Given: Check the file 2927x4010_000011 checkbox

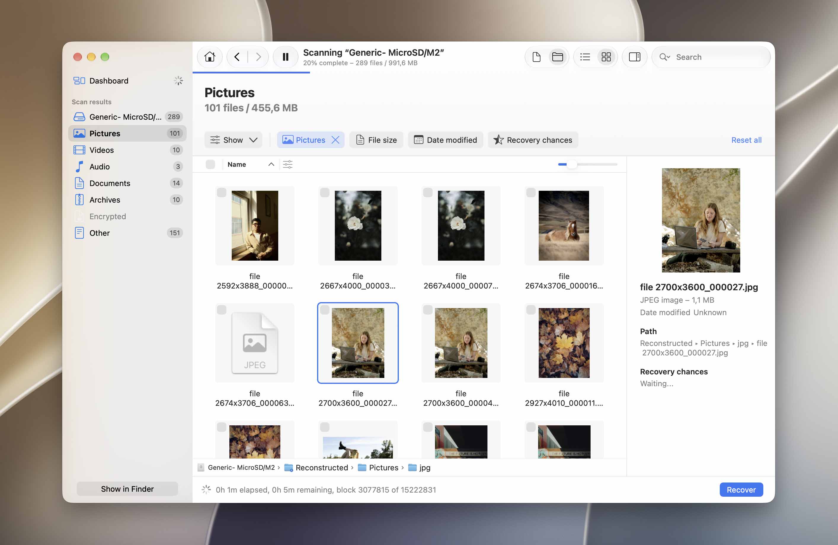Looking at the screenshot, I should [x=531, y=310].
